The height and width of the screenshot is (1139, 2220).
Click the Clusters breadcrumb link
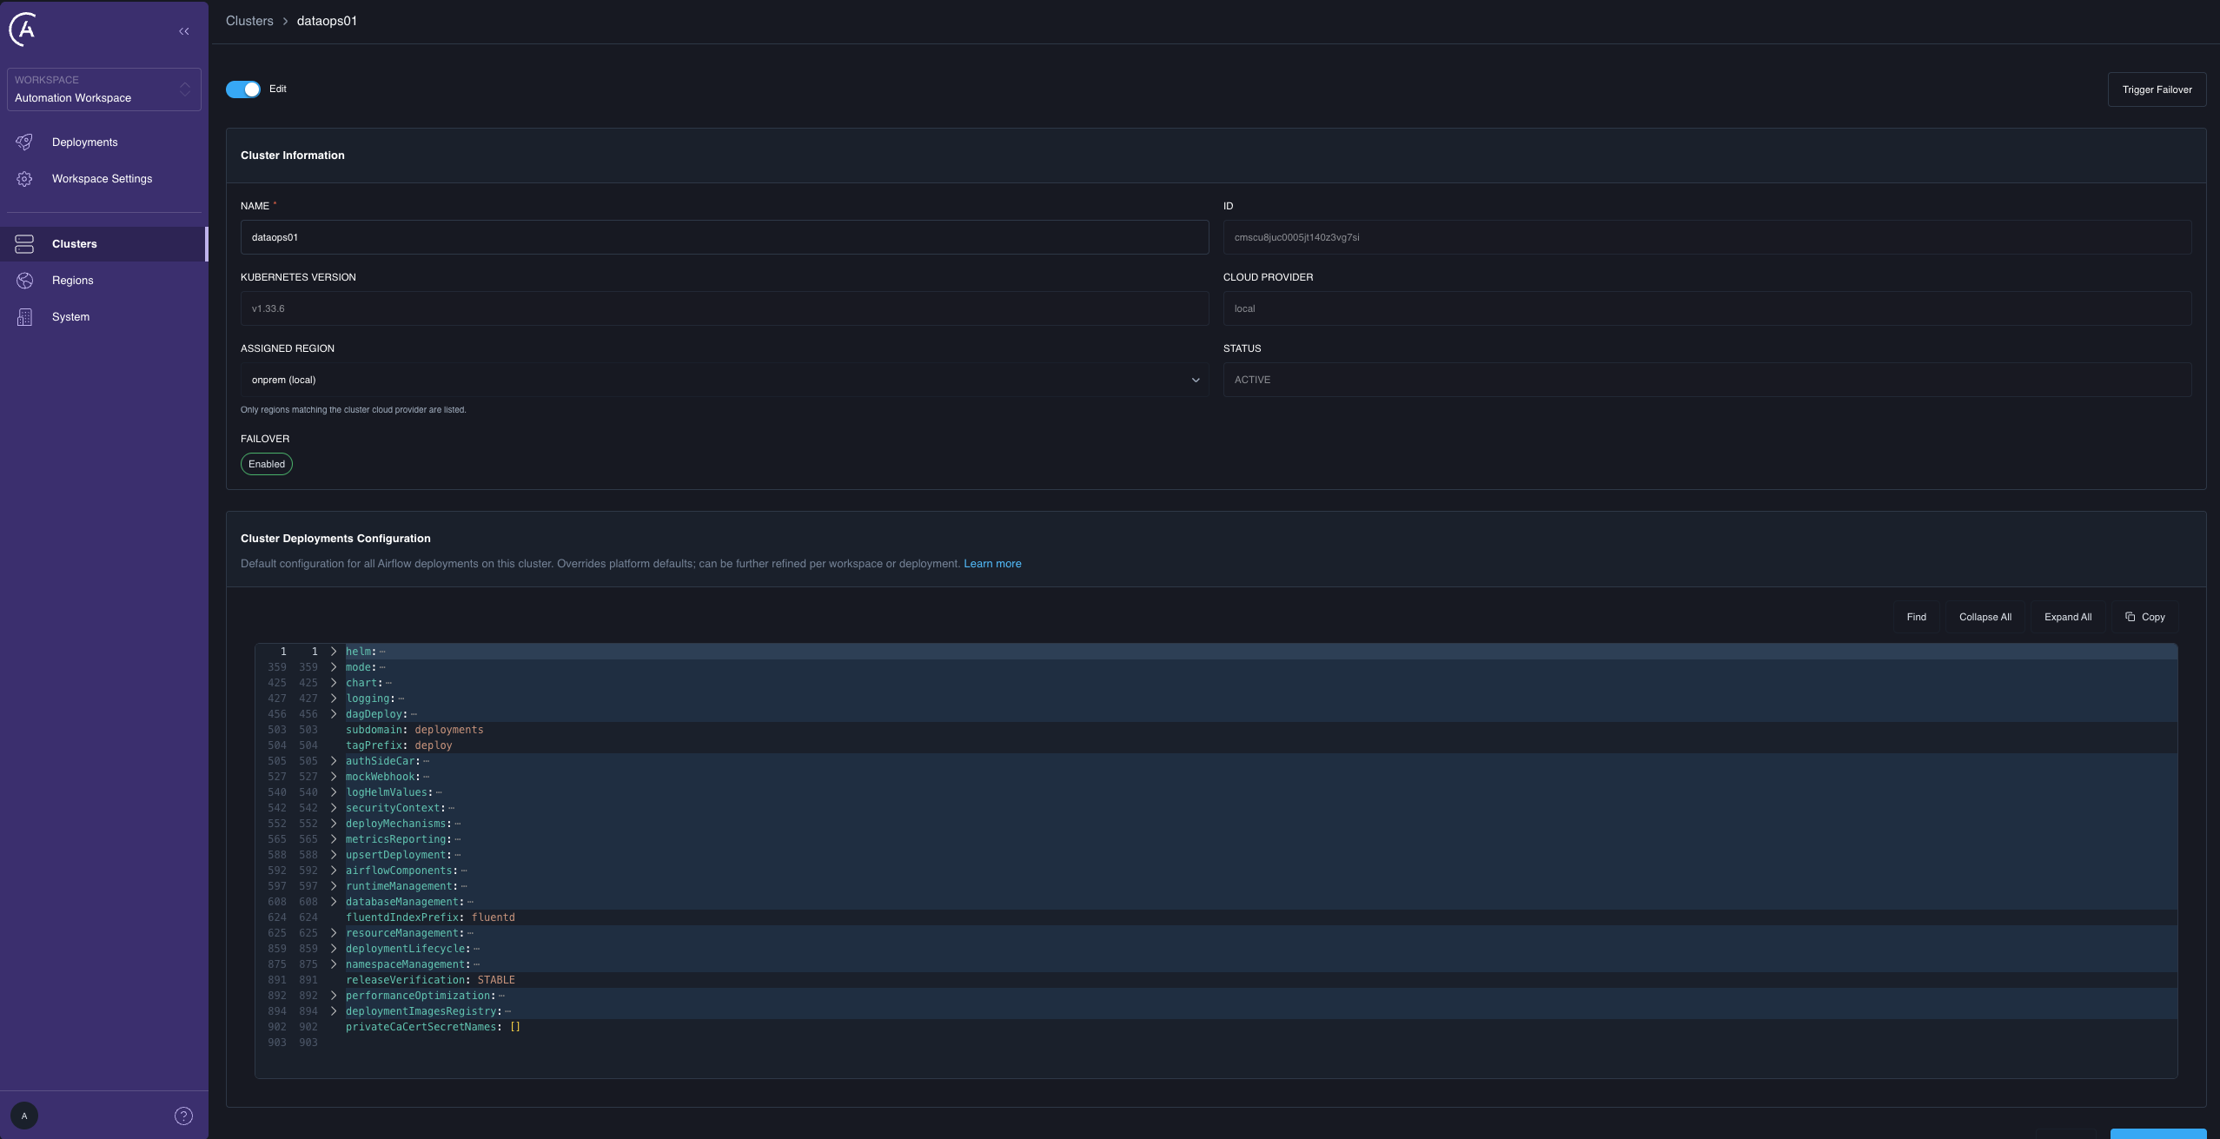click(249, 21)
